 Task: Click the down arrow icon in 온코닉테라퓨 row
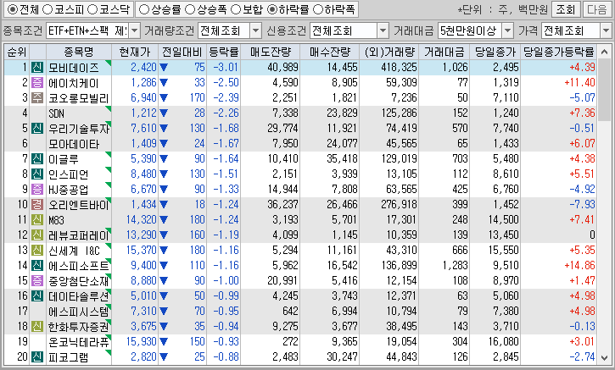(164, 342)
